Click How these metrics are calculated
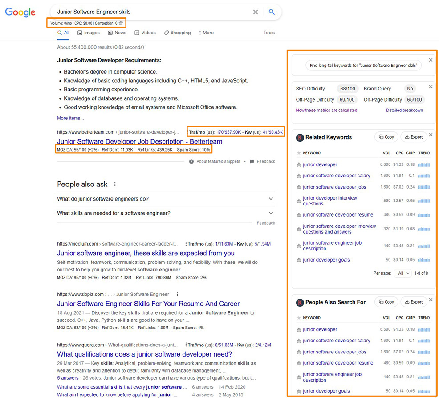This screenshot has height=398, width=439. (326, 110)
